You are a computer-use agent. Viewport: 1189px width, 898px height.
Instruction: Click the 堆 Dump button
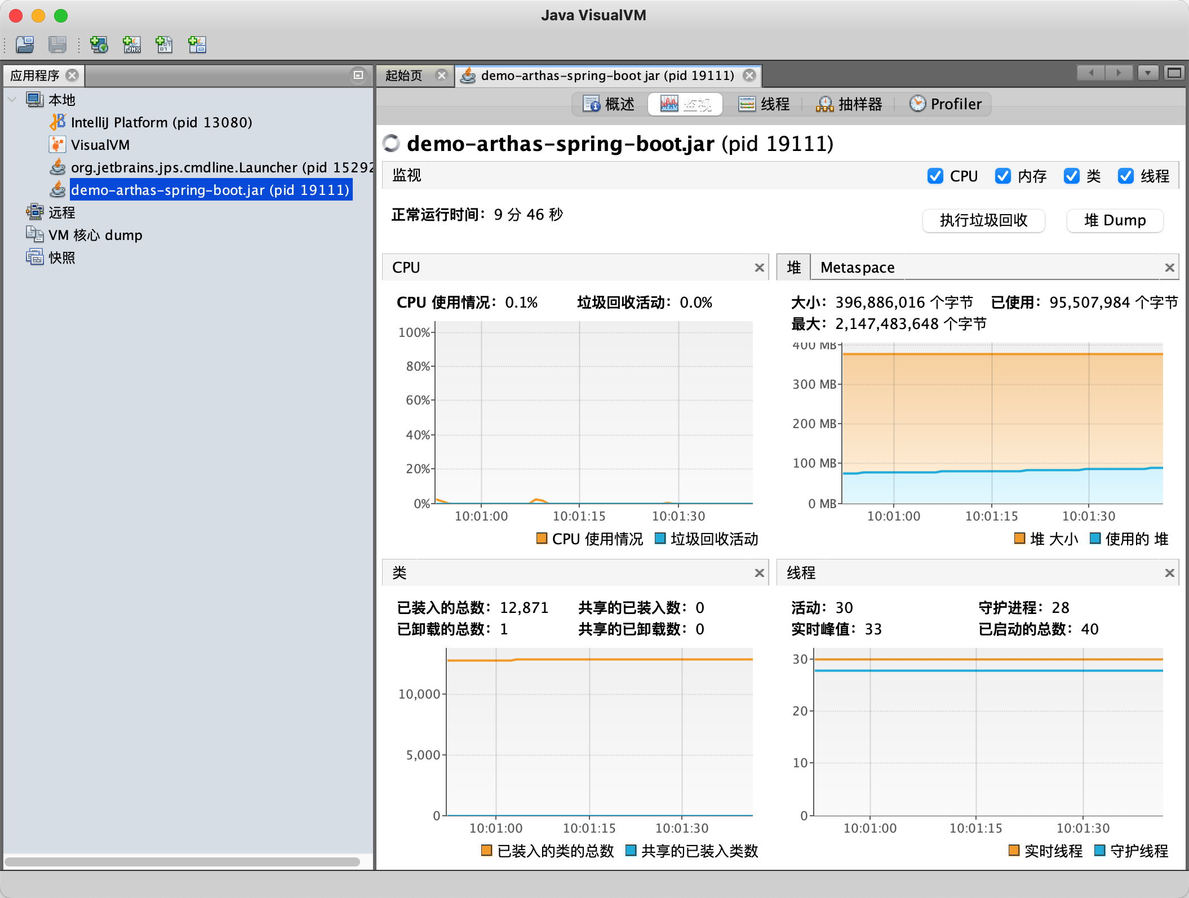click(1115, 220)
